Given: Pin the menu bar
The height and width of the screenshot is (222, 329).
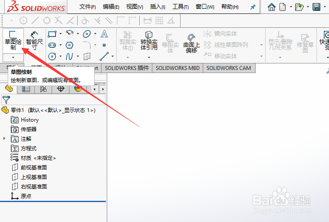Looking at the screenshot, I should pyautogui.click(x=253, y=7).
